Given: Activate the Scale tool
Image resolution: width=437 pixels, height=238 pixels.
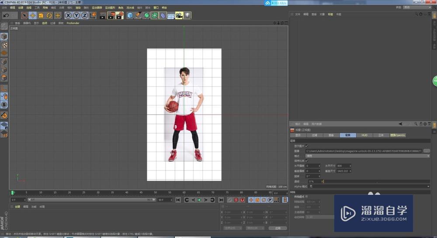Looking at the screenshot, I should click(41, 16).
